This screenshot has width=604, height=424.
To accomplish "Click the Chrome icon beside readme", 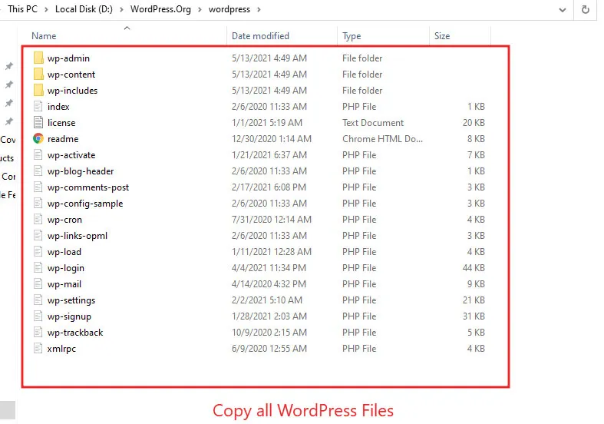I will click(38, 139).
